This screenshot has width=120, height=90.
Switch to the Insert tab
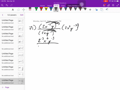[49, 6]
